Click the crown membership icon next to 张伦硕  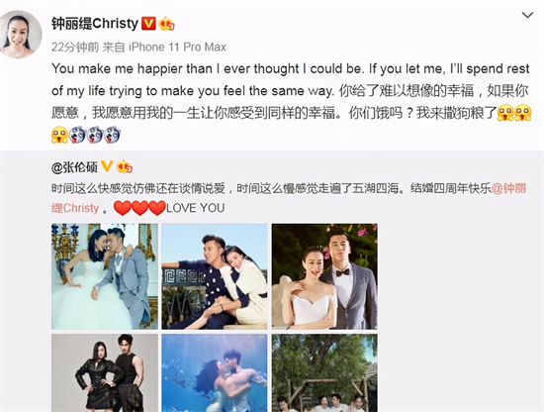125,166
